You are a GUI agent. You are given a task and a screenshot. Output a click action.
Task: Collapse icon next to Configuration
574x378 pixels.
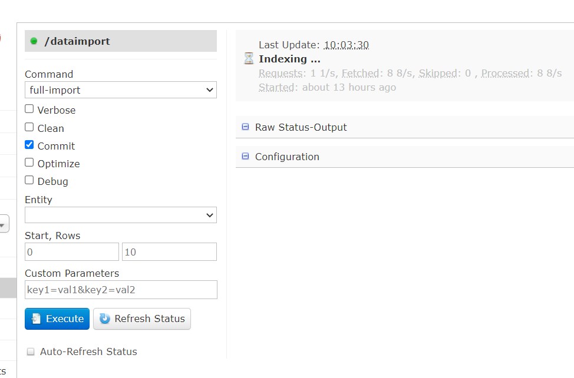pos(246,157)
